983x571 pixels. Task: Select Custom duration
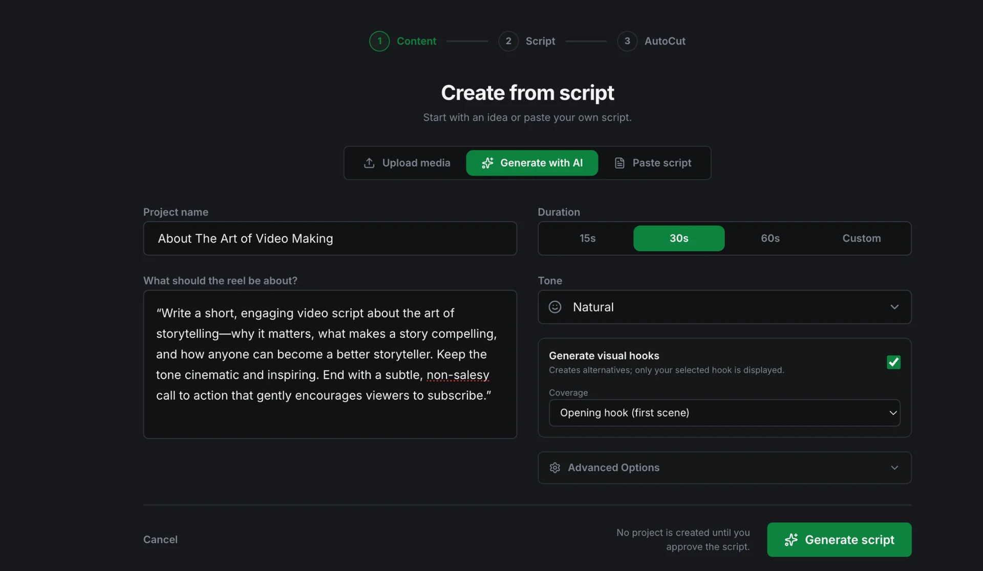click(862, 238)
